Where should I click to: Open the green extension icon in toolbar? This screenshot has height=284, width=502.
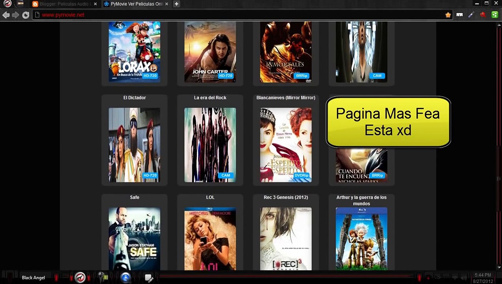point(495,15)
